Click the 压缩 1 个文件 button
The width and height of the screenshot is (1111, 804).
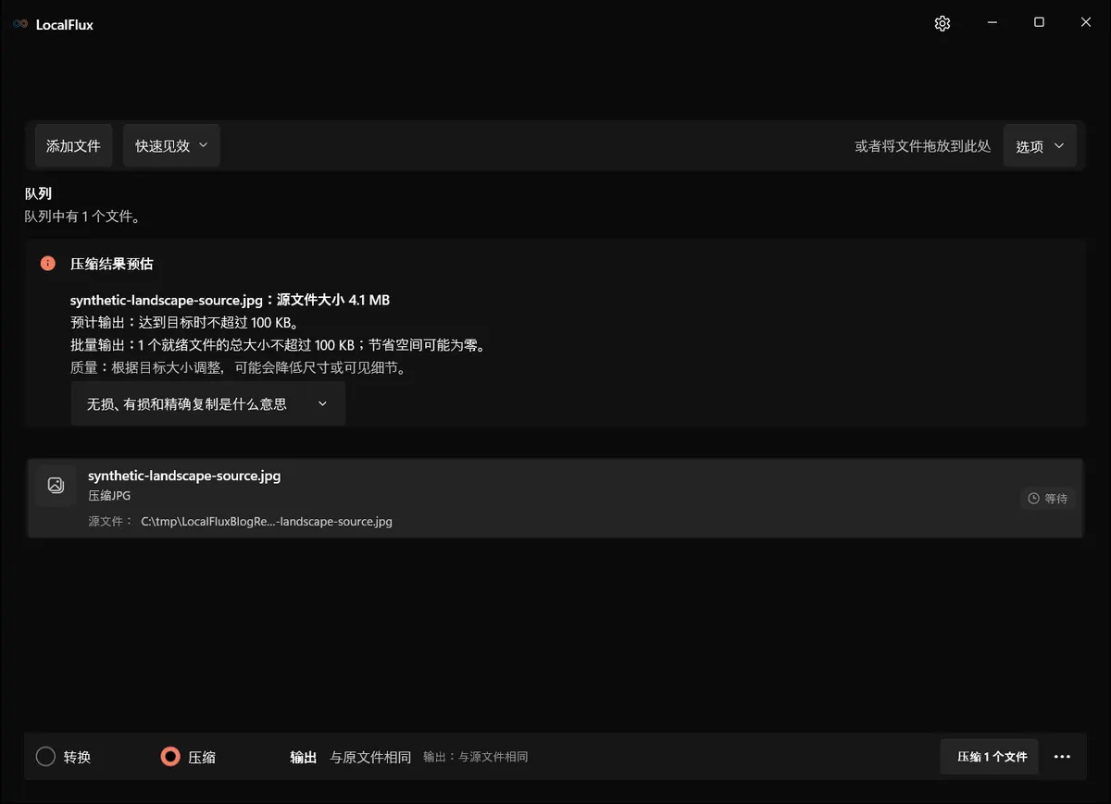click(x=990, y=757)
